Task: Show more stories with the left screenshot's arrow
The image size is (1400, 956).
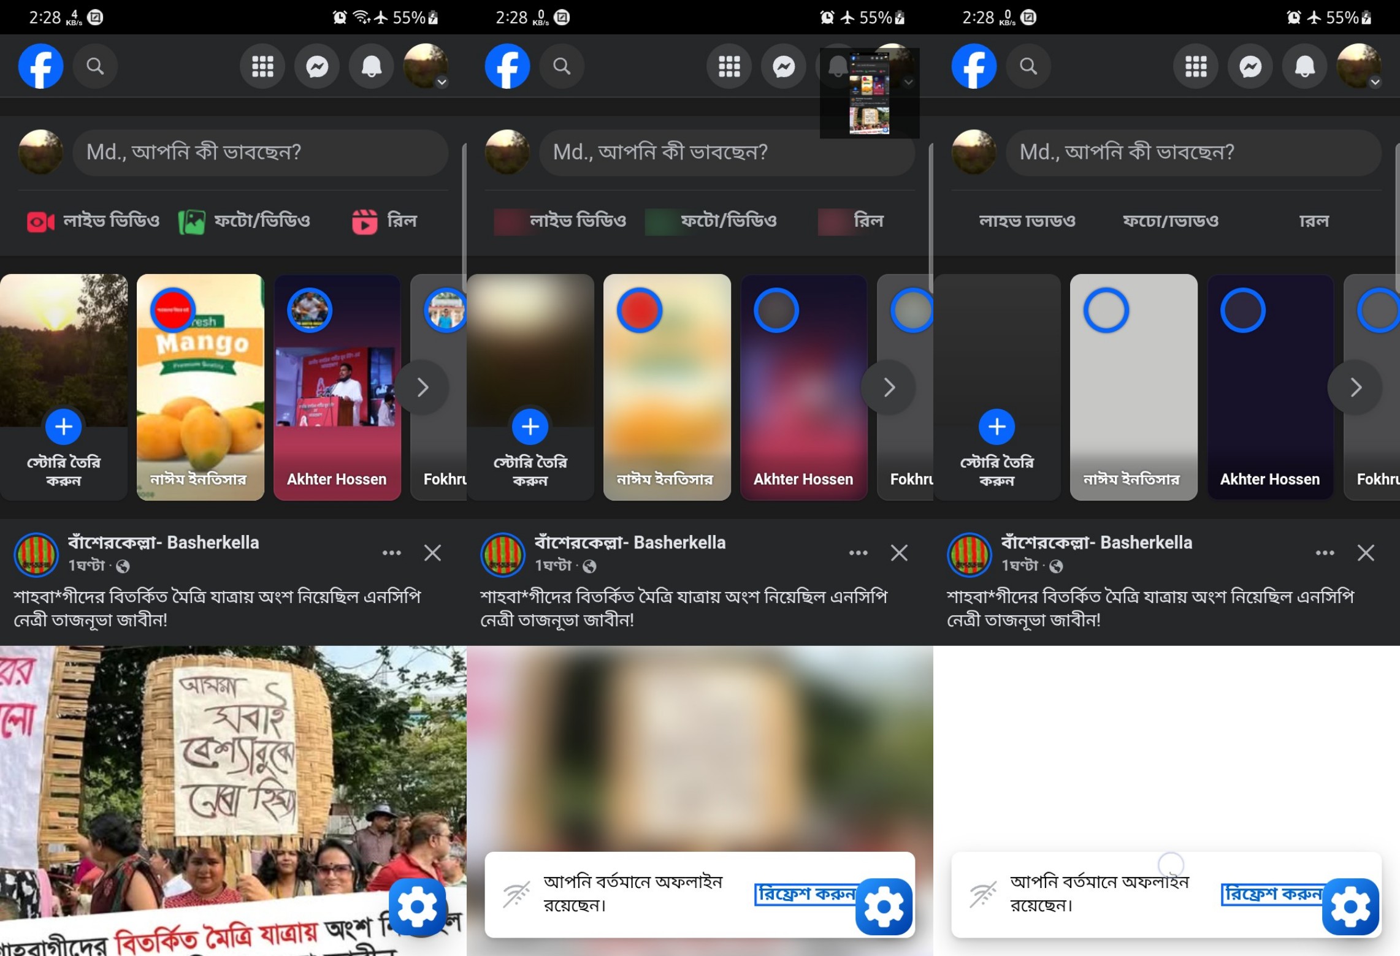Action: click(423, 387)
